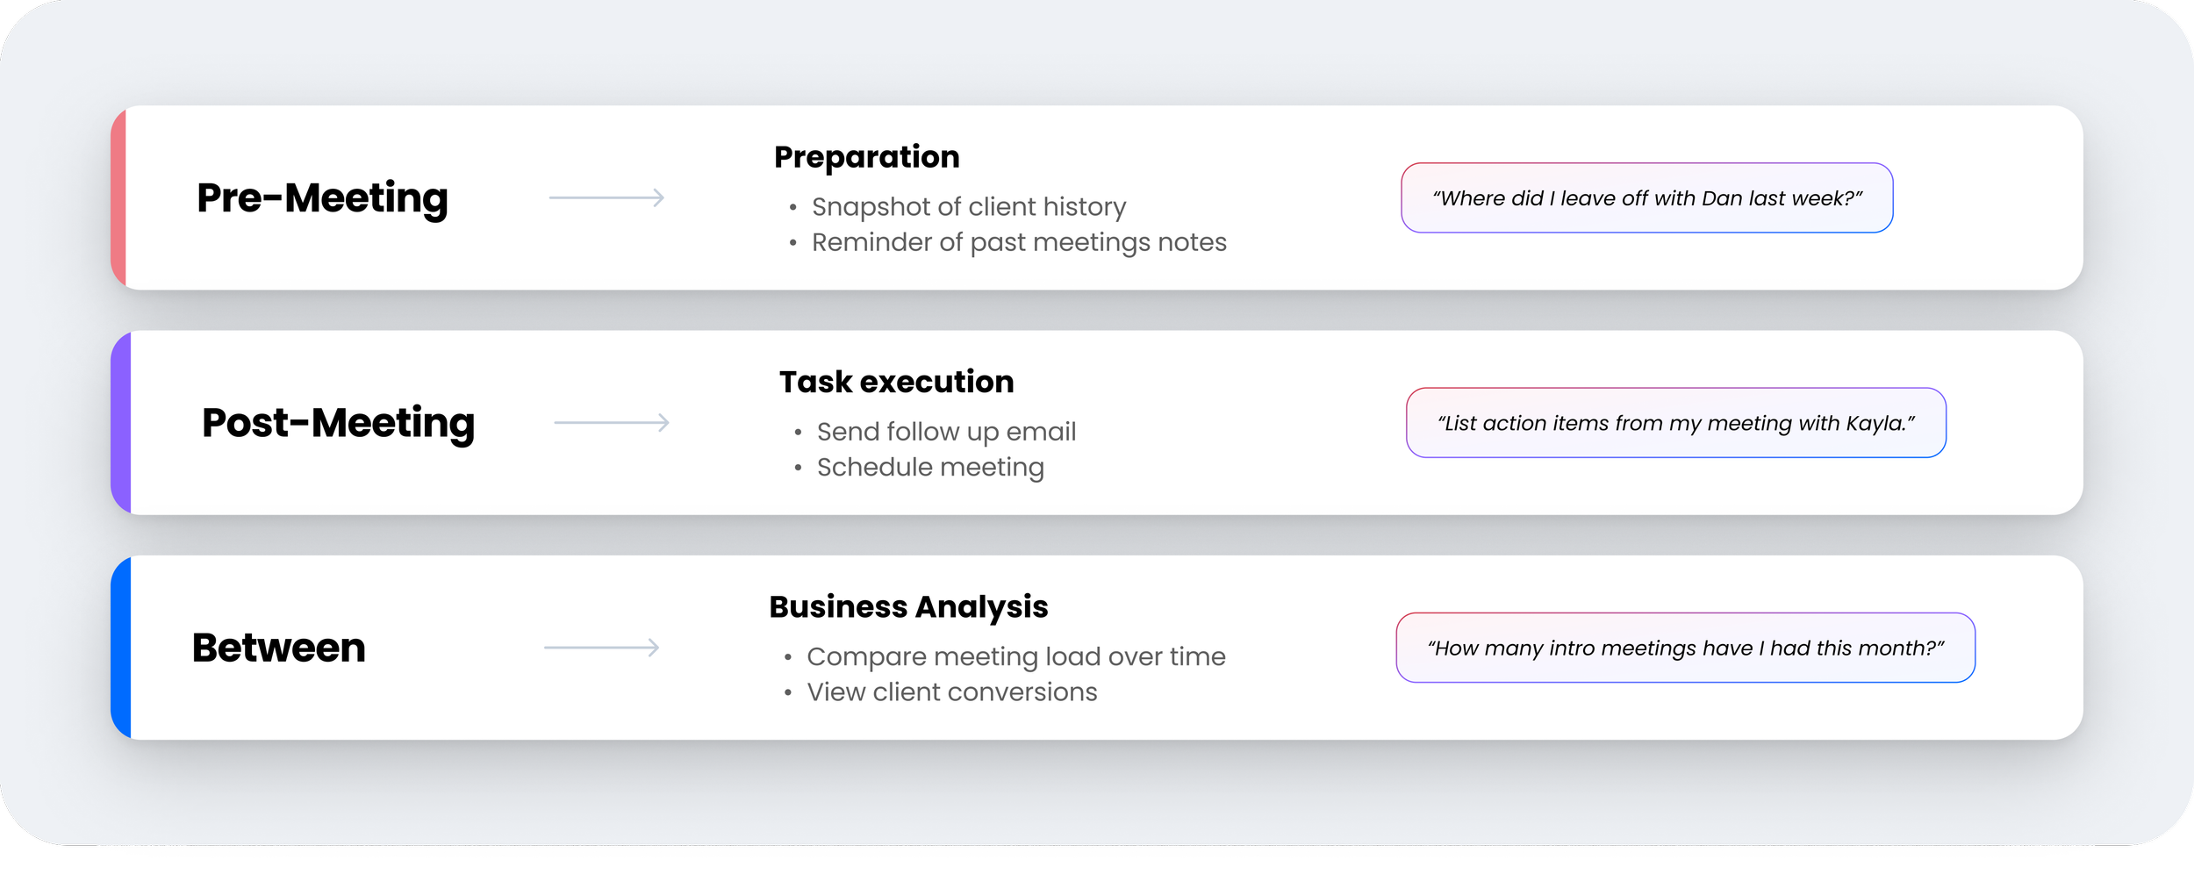Select "Schedule meeting" bullet item
The width and height of the screenshot is (2194, 874).
pos(930,468)
